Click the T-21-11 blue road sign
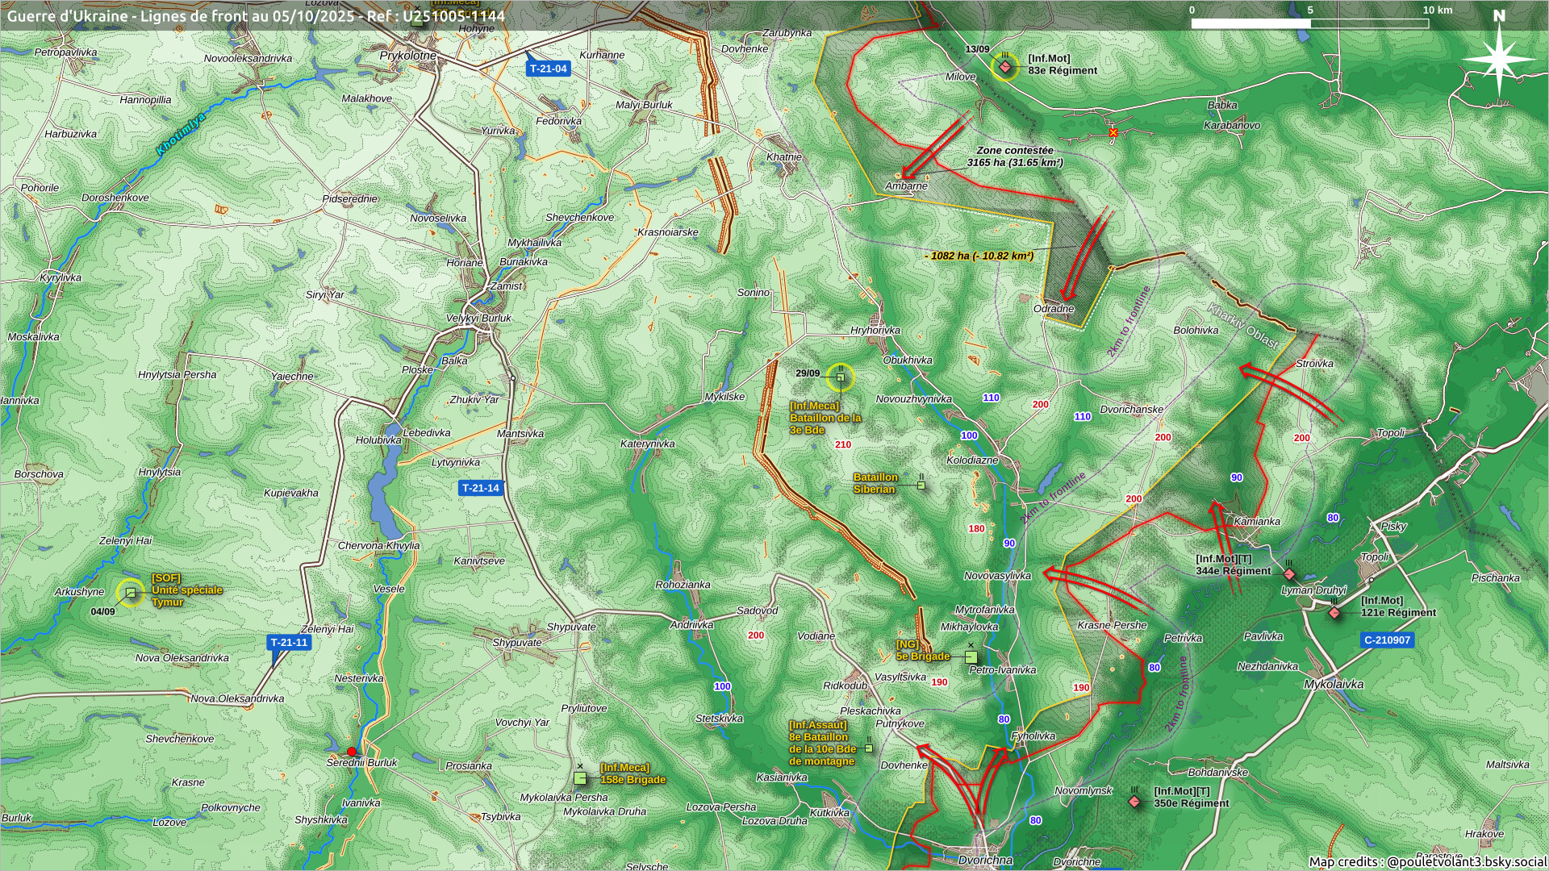The width and height of the screenshot is (1549, 871). 289,643
